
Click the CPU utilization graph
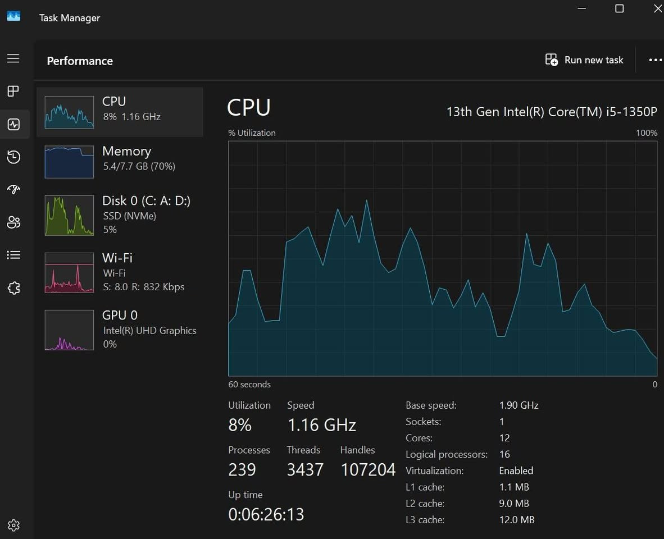(x=442, y=258)
